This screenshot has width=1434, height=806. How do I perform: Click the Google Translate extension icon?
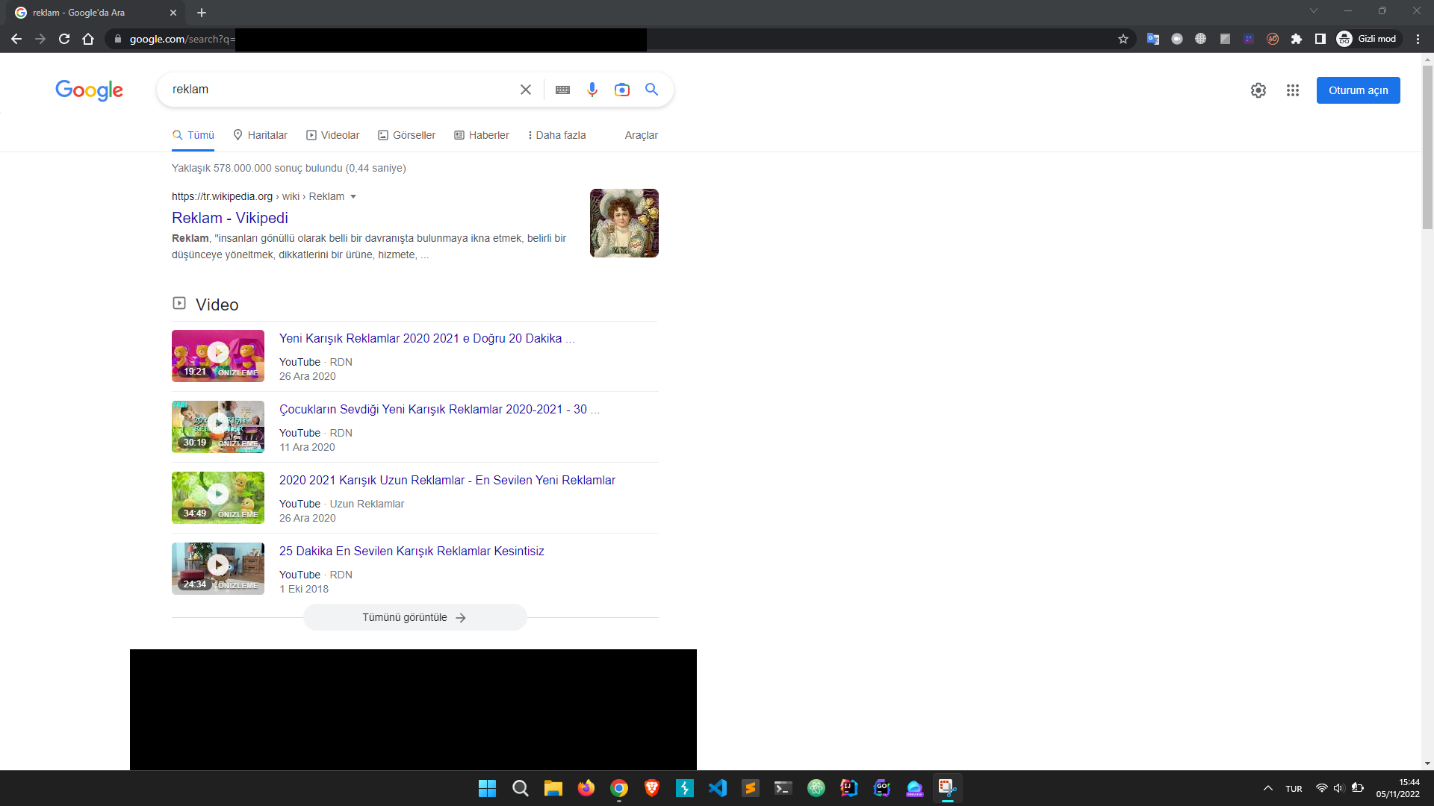point(1152,39)
